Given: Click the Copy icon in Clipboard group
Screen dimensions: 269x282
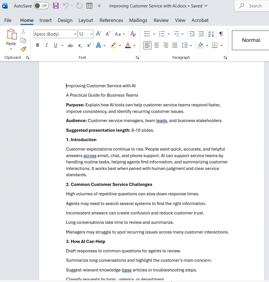Looking at the screenshot, I should (x=23, y=40).
